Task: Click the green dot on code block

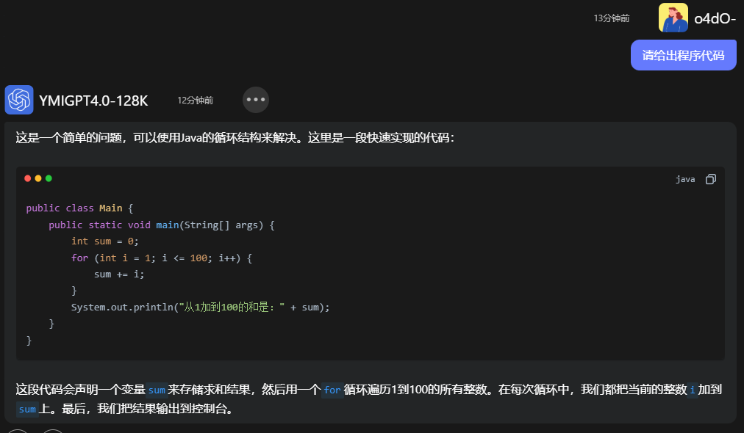Action: tap(49, 178)
